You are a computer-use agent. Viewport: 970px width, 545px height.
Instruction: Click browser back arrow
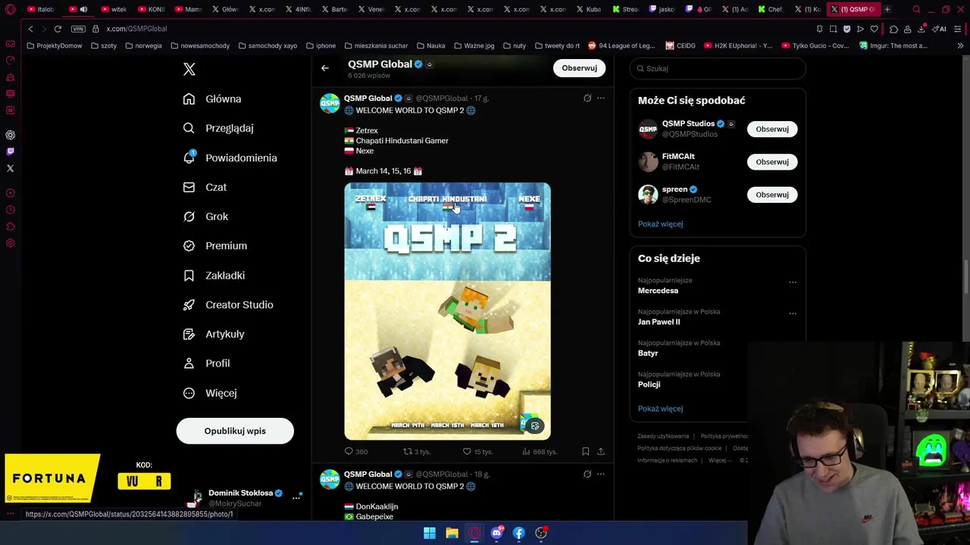coord(30,29)
